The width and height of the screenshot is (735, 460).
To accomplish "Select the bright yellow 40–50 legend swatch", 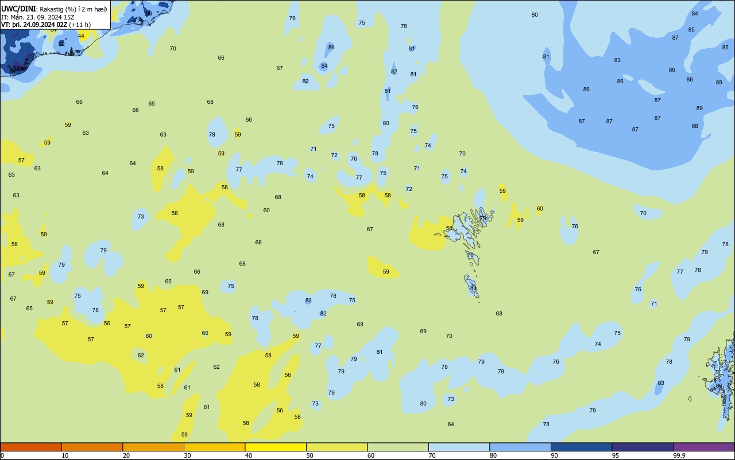I will 276,447.
